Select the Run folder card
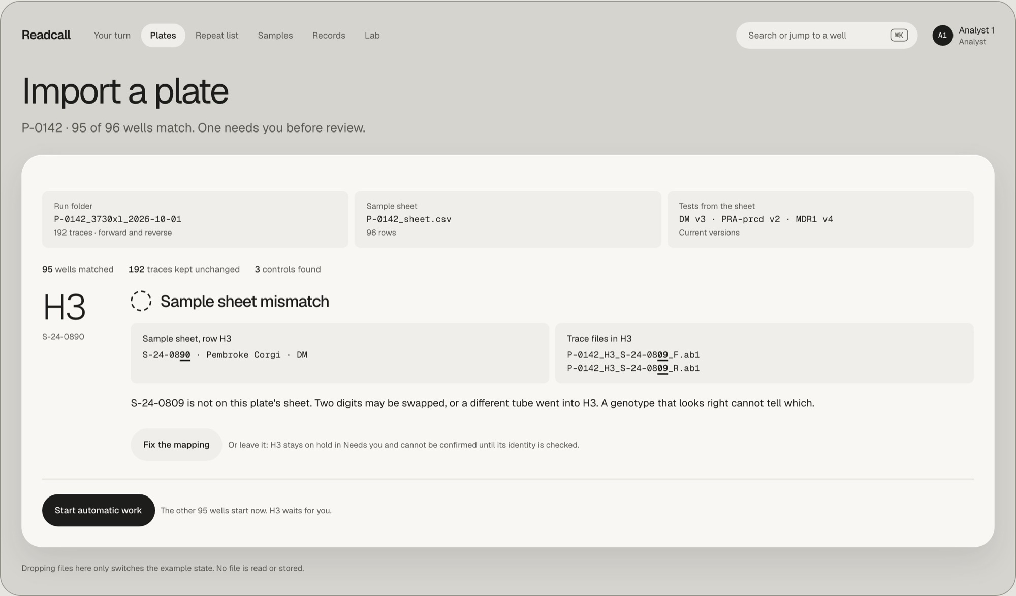Viewport: 1016px width, 596px height. (x=195, y=219)
